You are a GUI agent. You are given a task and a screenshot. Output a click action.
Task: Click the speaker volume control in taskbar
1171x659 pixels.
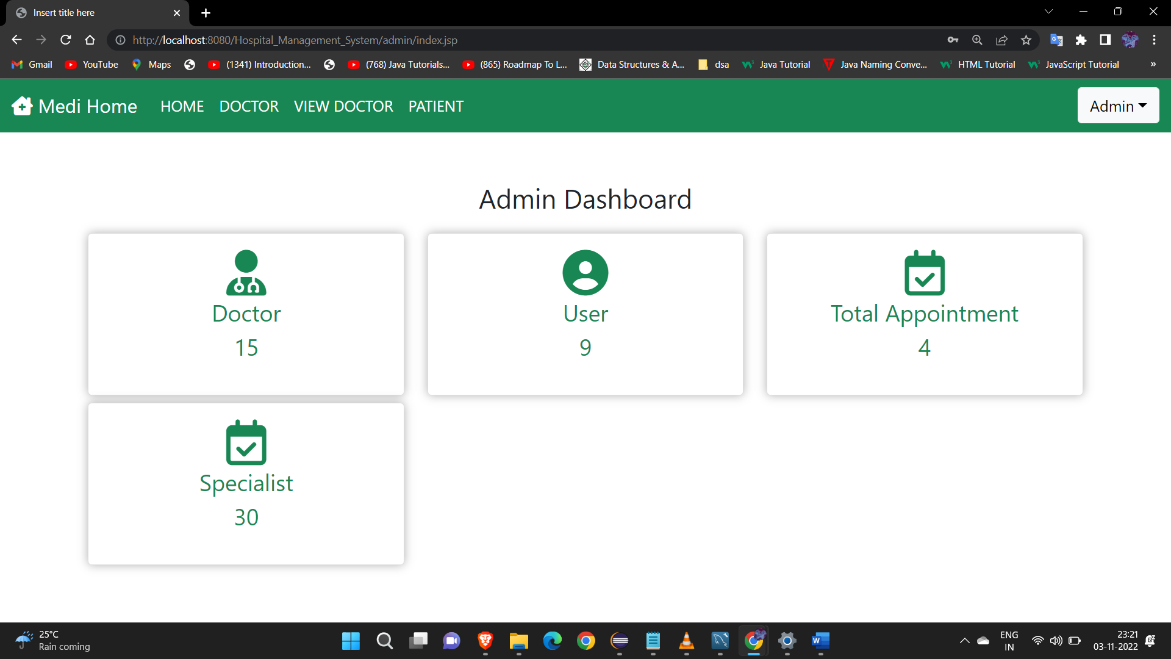click(x=1056, y=641)
